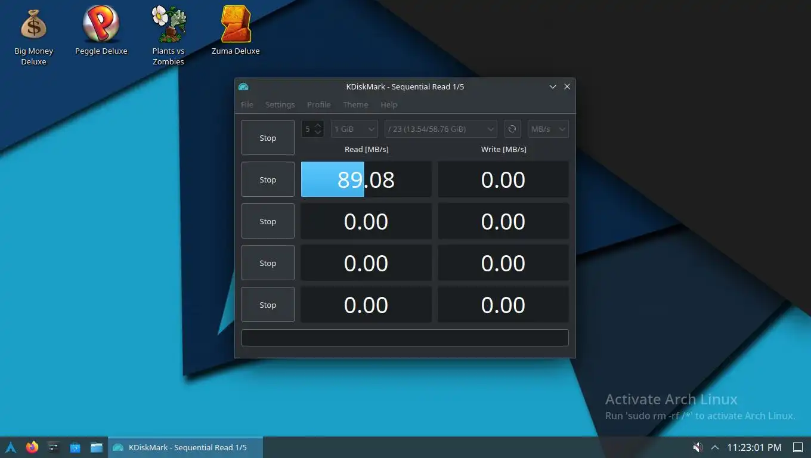Viewport: 811px width, 458px height.
Task: Open the Big Money Deluxe desktop icon
Action: pyautogui.click(x=33, y=37)
